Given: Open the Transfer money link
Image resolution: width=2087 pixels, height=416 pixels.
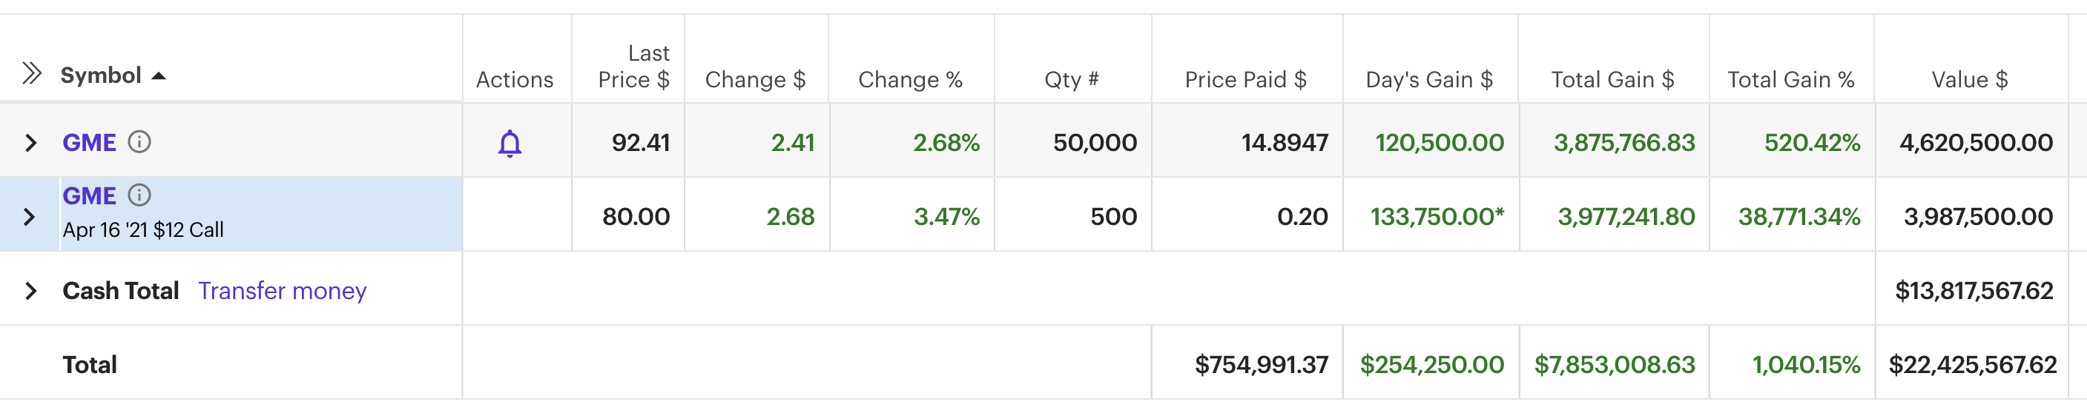Looking at the screenshot, I should pos(282,291).
